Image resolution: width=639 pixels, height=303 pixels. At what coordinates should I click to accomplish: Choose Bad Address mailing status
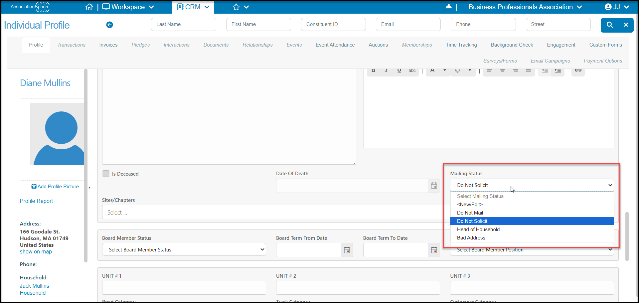click(532, 238)
